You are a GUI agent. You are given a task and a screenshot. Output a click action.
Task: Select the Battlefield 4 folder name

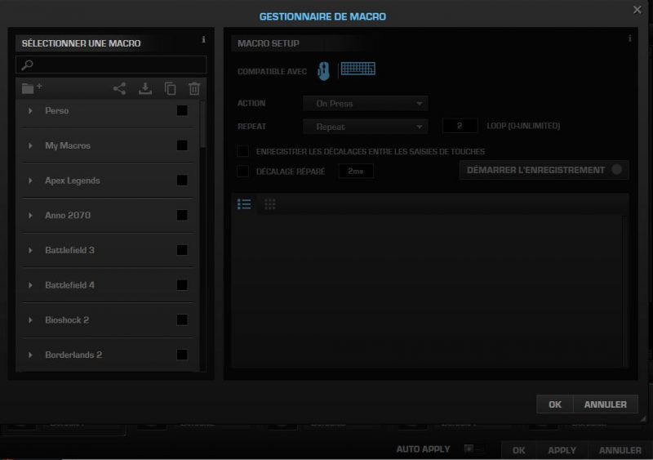pyautogui.click(x=70, y=285)
